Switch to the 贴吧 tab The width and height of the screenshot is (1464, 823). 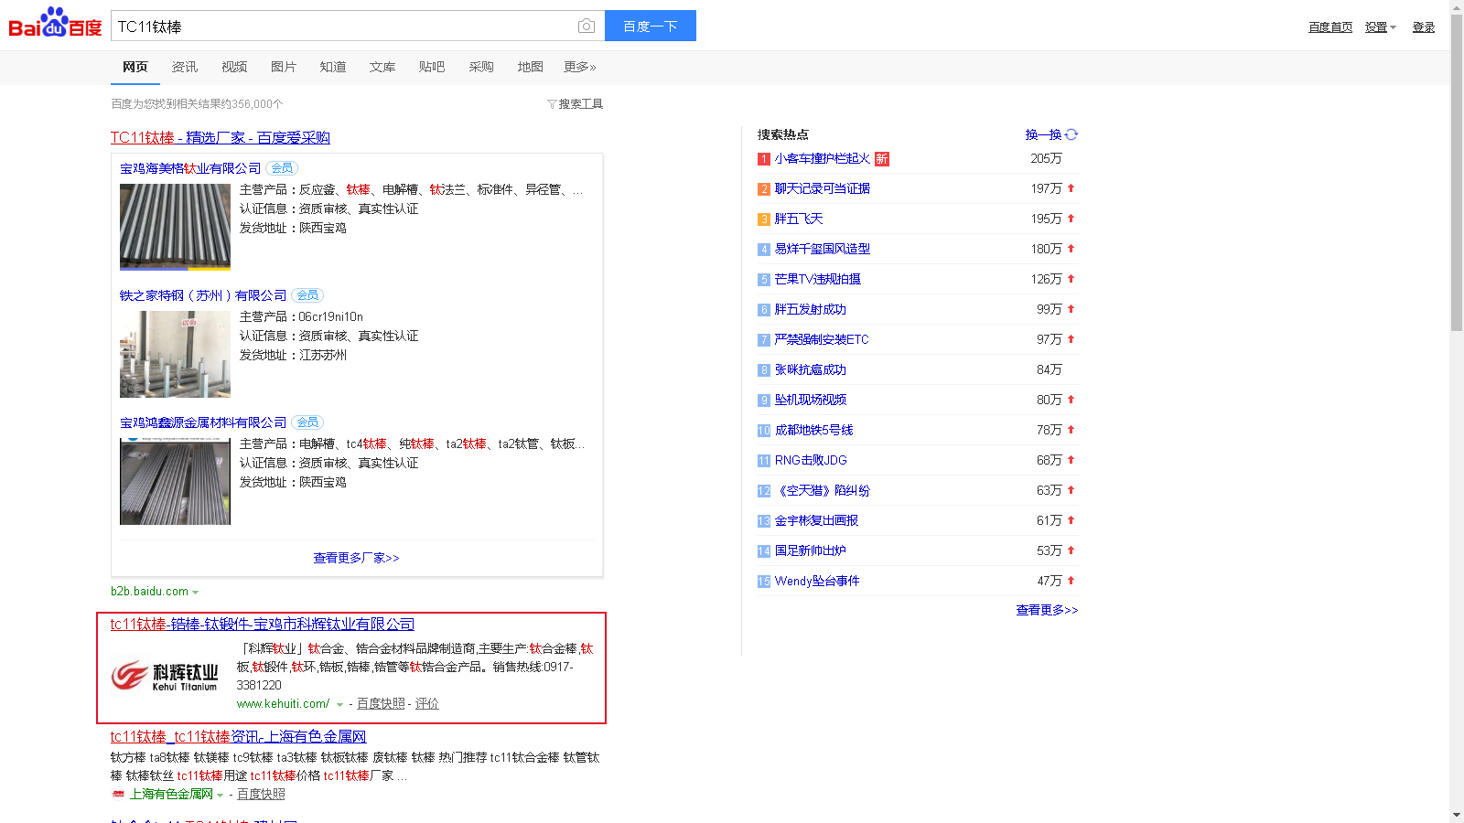point(432,67)
